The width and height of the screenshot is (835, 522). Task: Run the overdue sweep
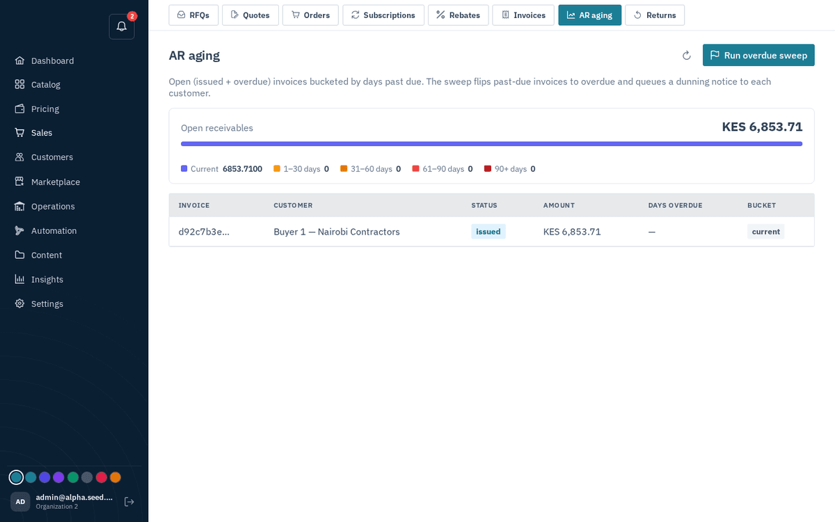pos(758,56)
